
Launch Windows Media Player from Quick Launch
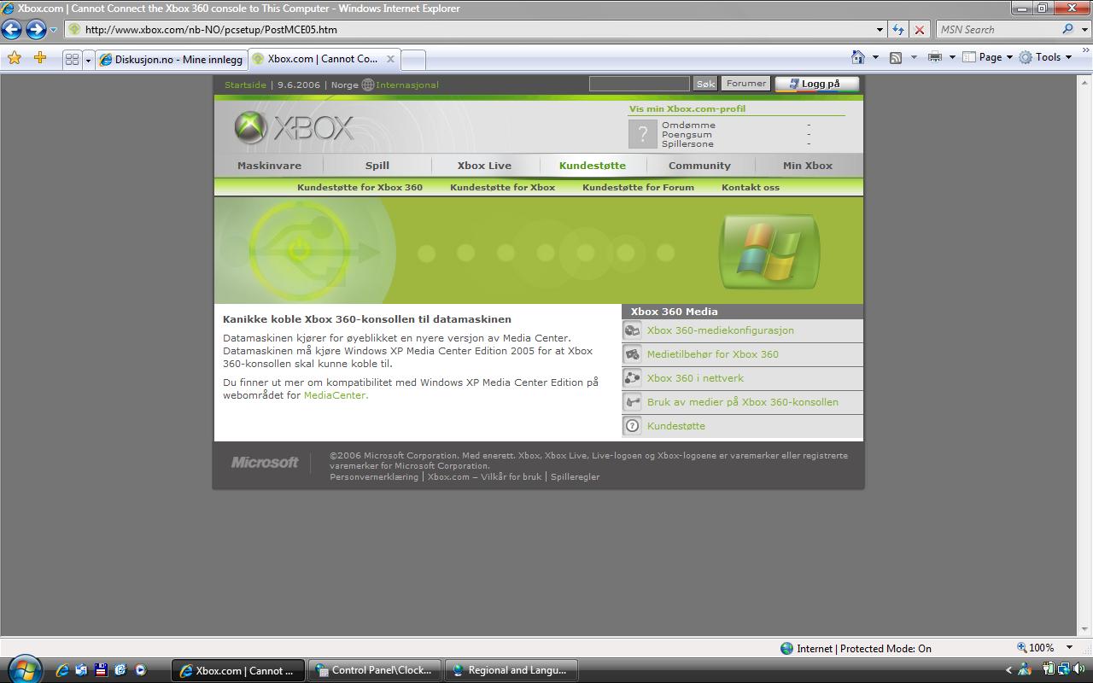coord(140,670)
